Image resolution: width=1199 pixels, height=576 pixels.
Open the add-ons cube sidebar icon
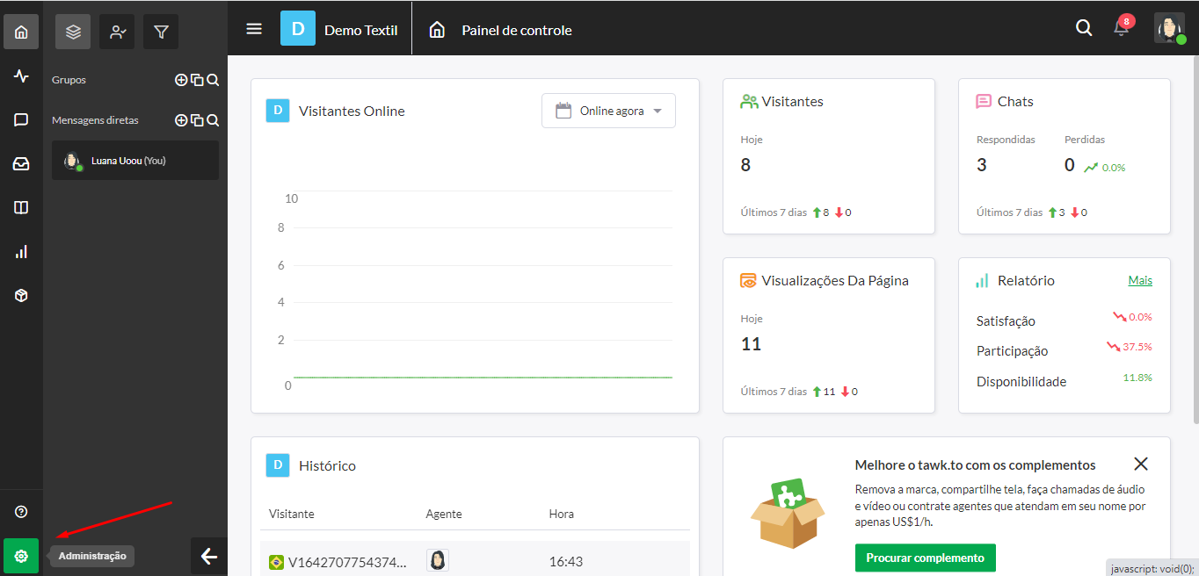(21, 296)
